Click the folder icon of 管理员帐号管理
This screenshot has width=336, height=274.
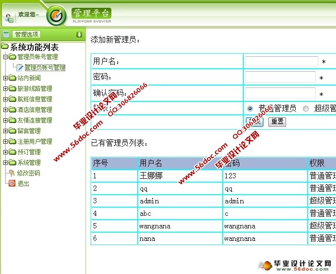(x=12, y=57)
